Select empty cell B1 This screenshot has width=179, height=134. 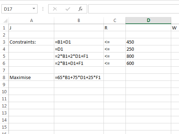tap(79, 28)
